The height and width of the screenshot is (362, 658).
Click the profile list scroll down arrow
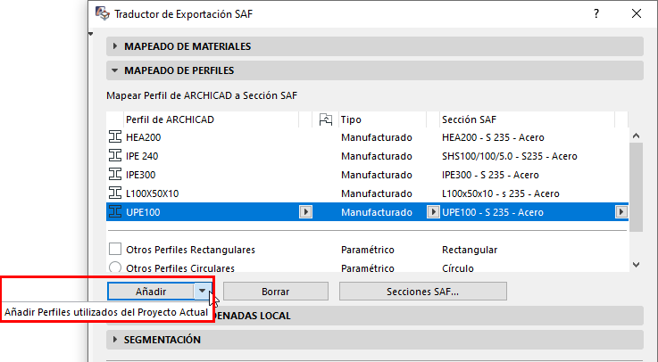(636, 265)
